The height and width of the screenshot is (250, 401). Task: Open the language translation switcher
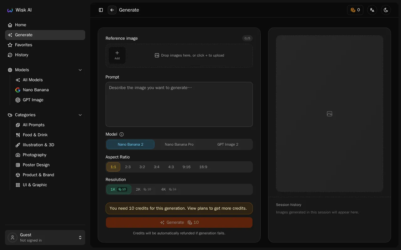[372, 10]
